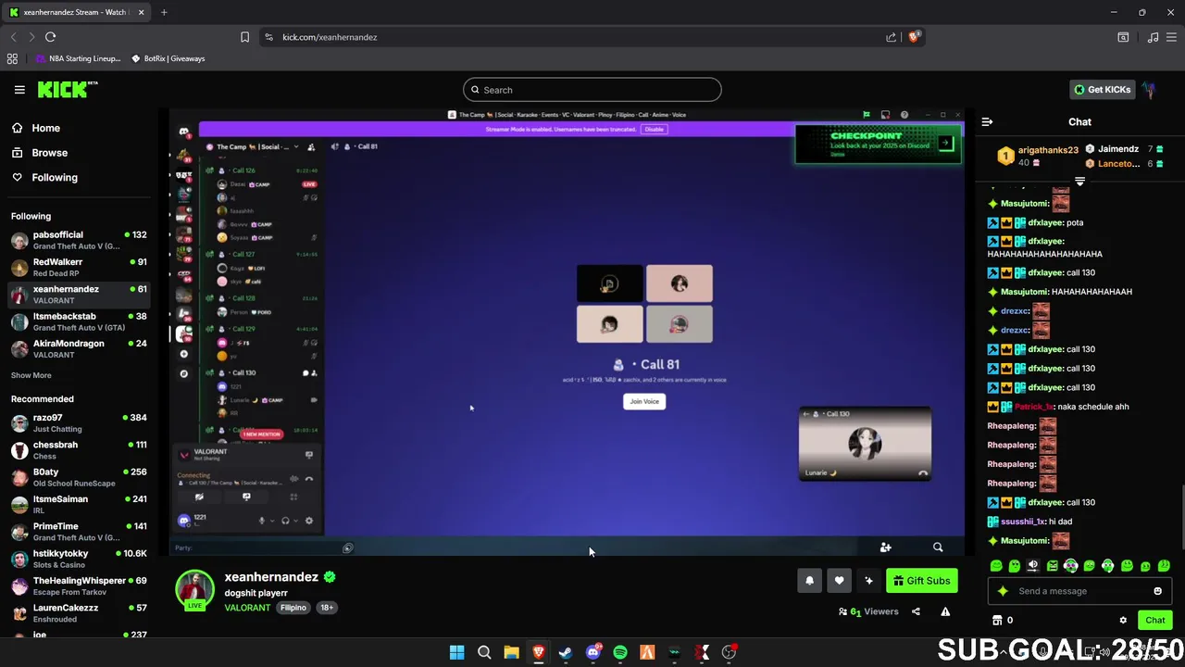Click the sparkle subscribe button
1185x667 pixels.
point(868,581)
